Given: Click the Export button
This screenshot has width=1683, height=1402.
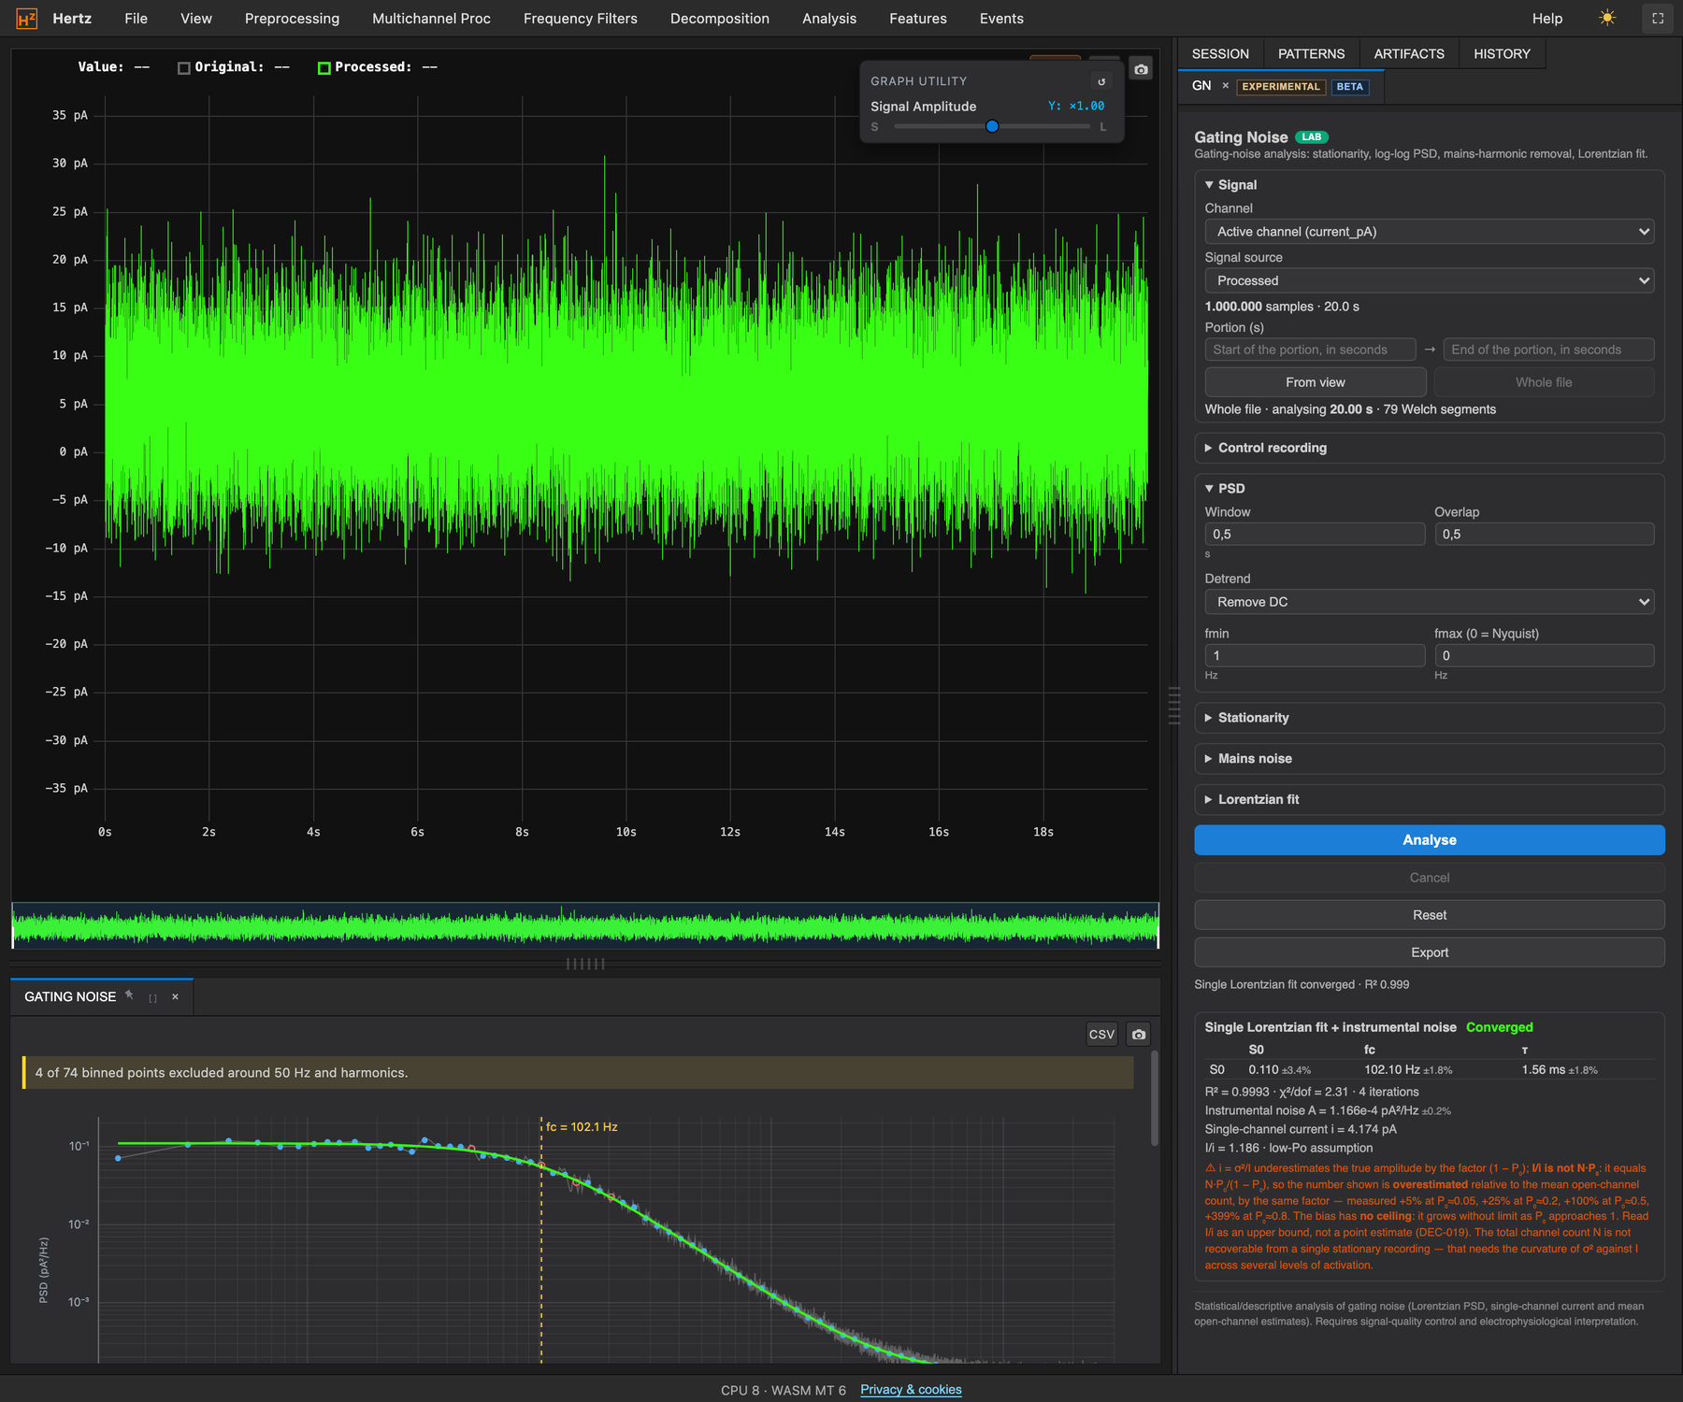Looking at the screenshot, I should pos(1429,952).
